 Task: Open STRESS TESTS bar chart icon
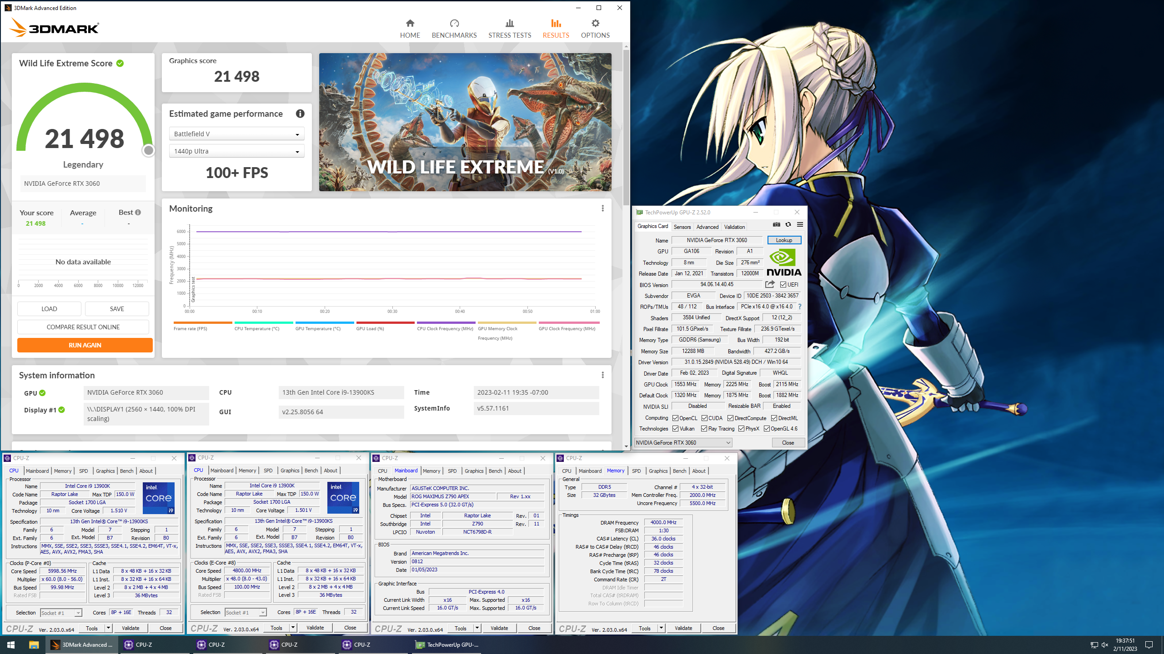click(x=510, y=23)
